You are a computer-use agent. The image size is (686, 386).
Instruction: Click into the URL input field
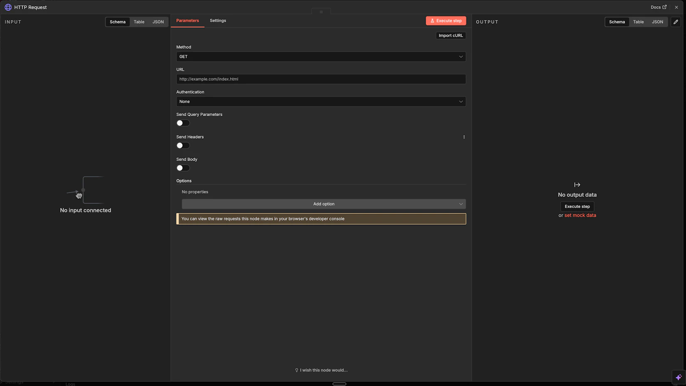pyautogui.click(x=321, y=79)
